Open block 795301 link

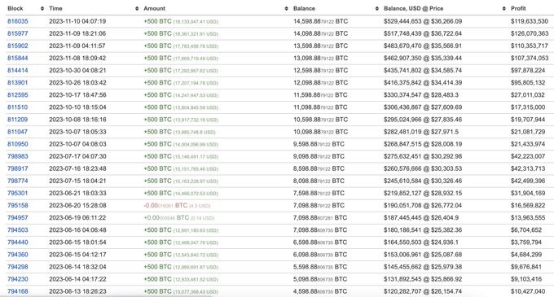tap(18, 194)
